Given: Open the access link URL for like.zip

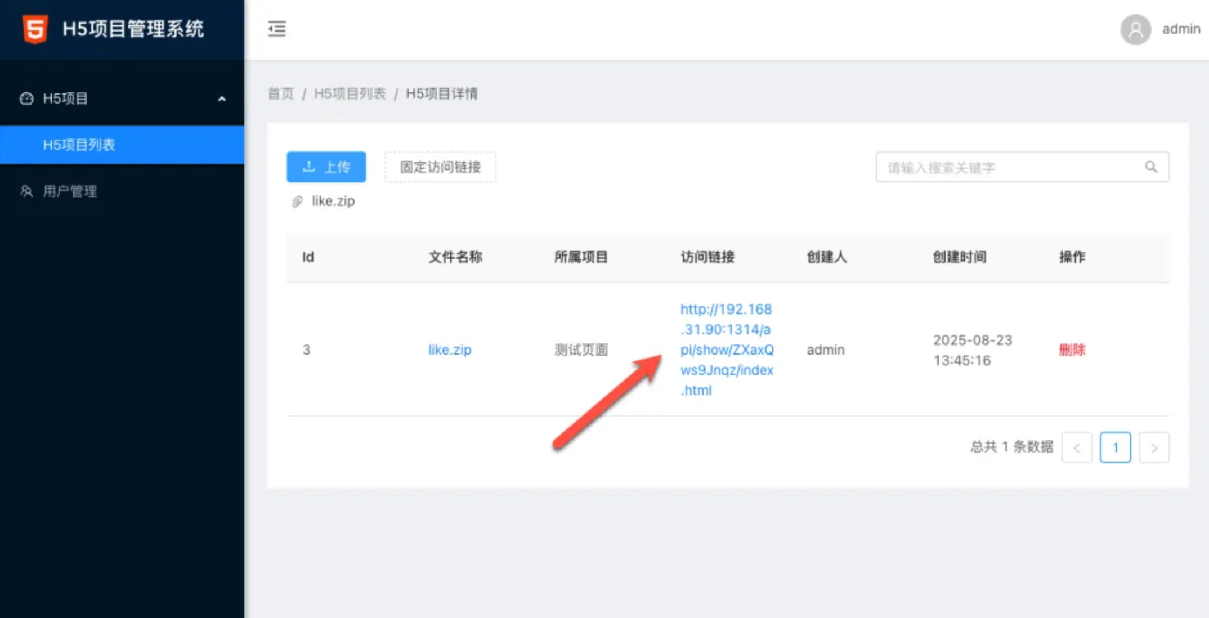Looking at the screenshot, I should pos(726,350).
